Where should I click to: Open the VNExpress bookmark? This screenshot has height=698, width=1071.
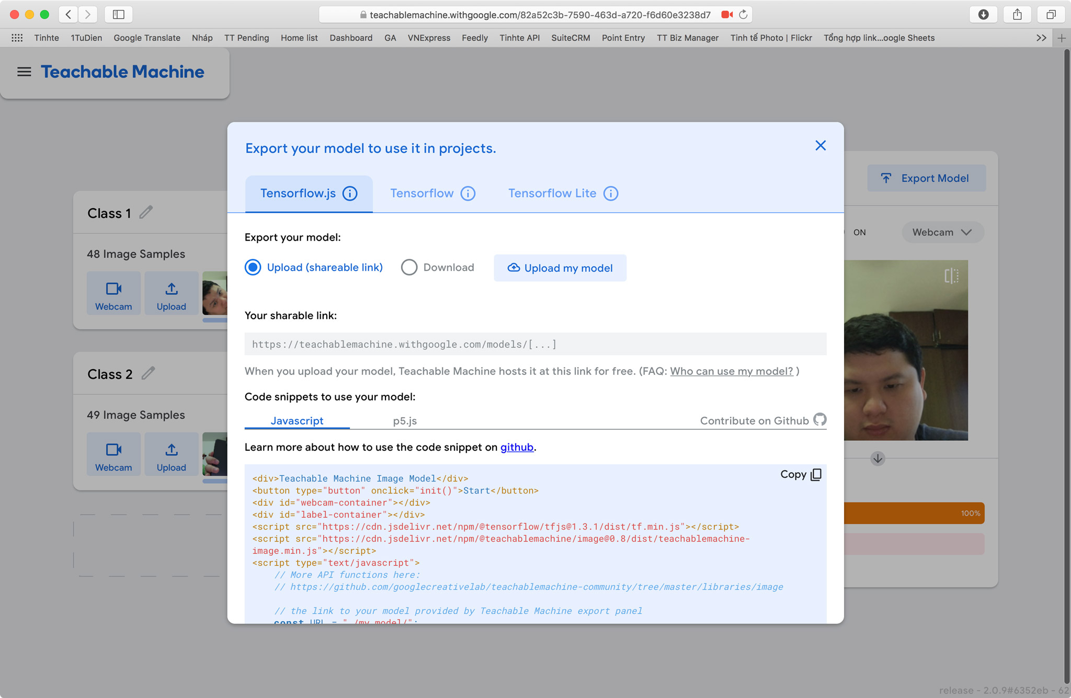[429, 38]
